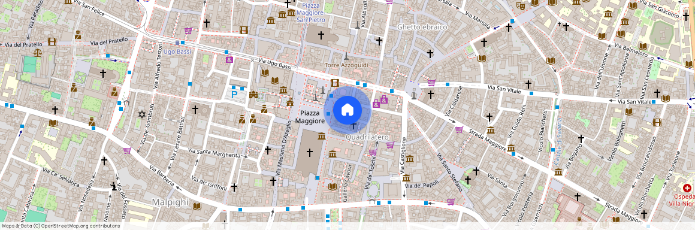Select the shopping cart icon above Malpighi
This screenshot has height=230, width=695.
[x=127, y=151]
